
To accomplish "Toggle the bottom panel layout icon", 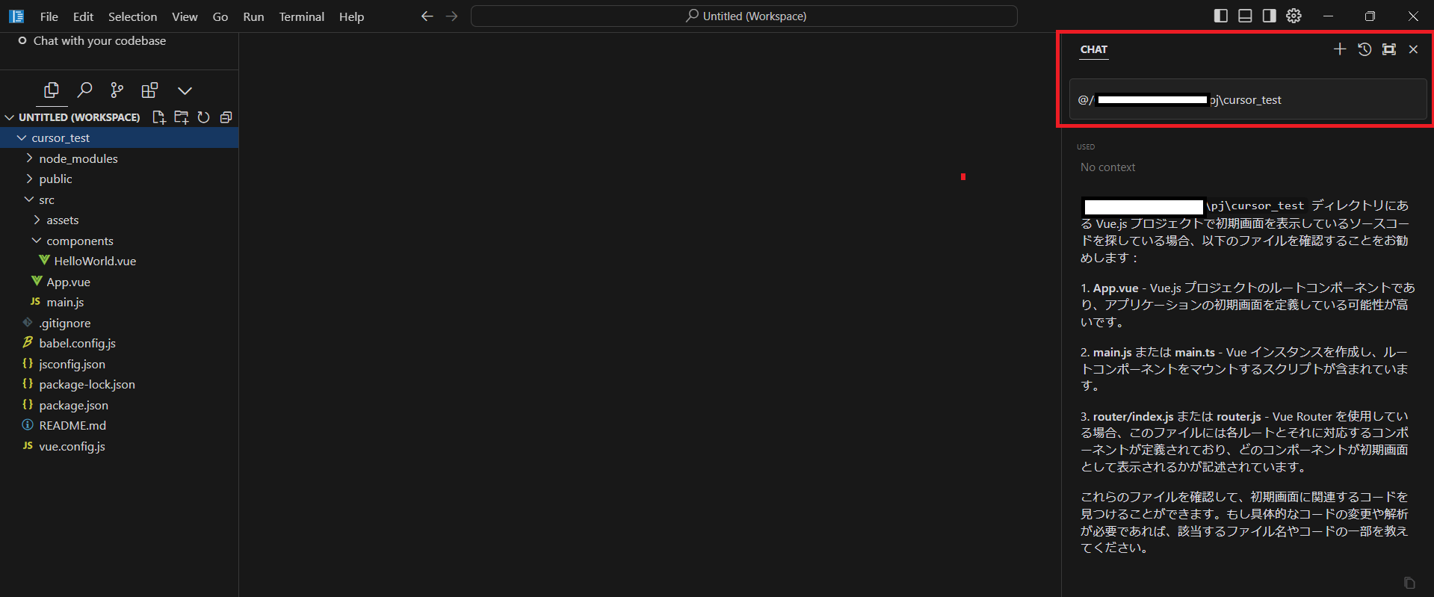I will click(x=1245, y=16).
